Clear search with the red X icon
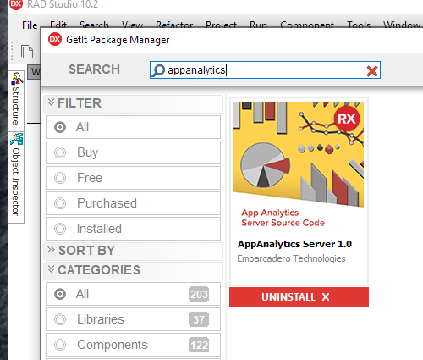 click(372, 71)
